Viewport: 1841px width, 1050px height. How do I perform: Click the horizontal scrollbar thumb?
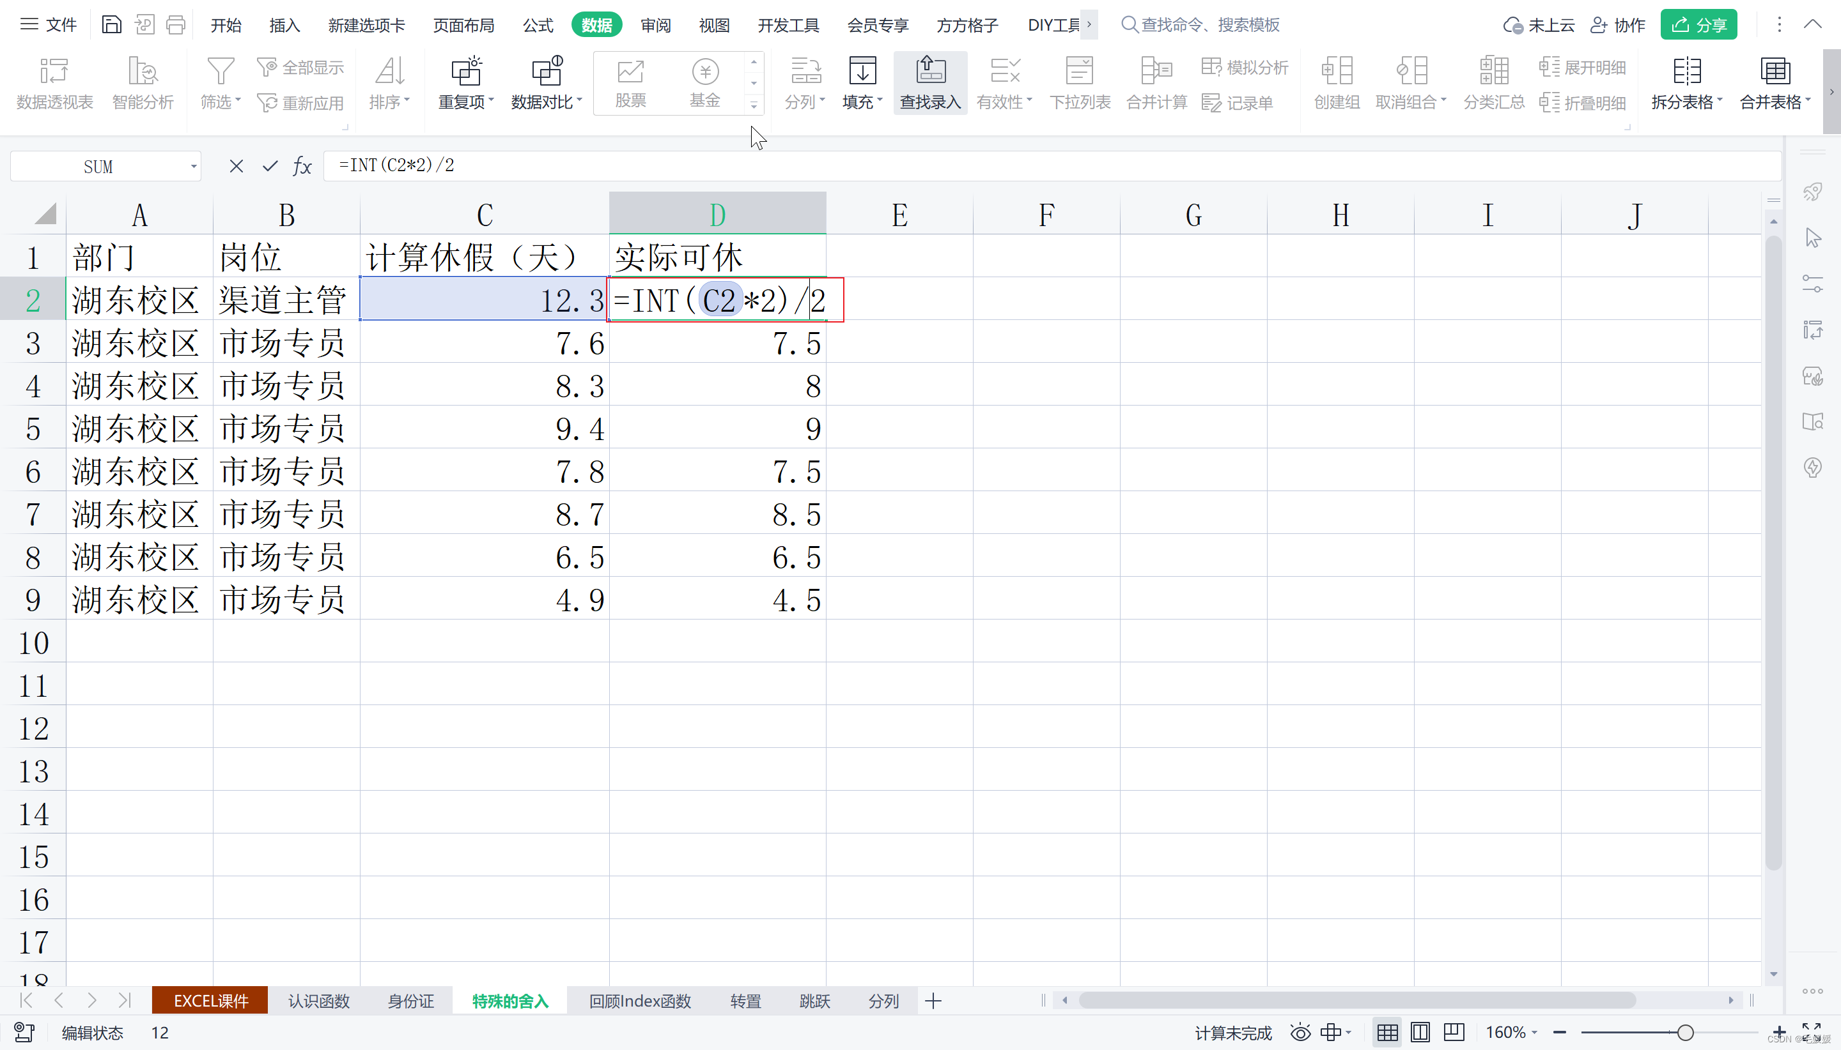click(x=1356, y=1001)
